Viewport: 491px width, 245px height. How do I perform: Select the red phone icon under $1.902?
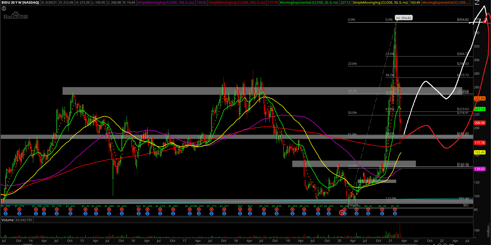click(x=70, y=210)
